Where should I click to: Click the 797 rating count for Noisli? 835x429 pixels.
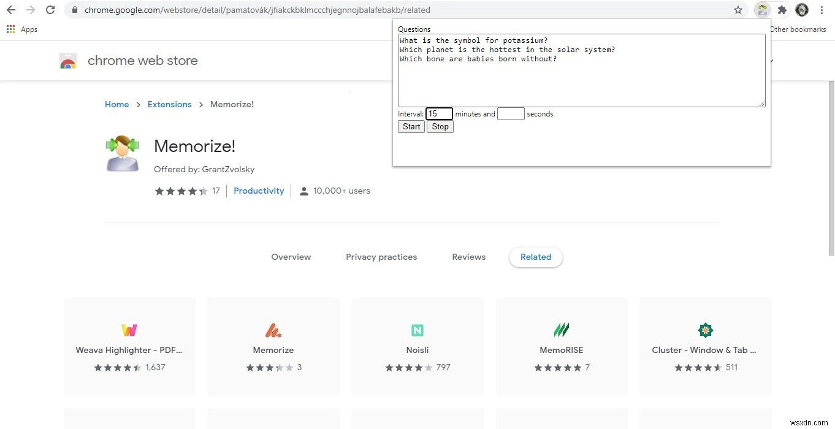[x=443, y=367]
